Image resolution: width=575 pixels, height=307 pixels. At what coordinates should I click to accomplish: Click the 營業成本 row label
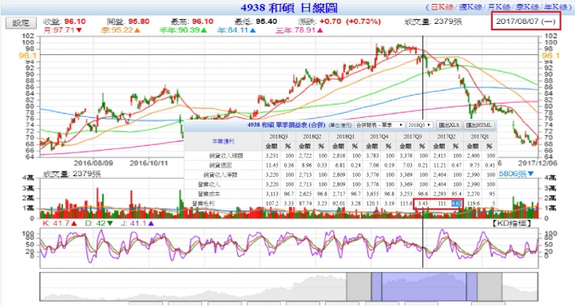coord(209,194)
